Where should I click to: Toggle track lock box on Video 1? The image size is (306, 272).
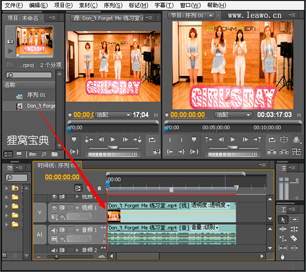[x=70, y=208]
